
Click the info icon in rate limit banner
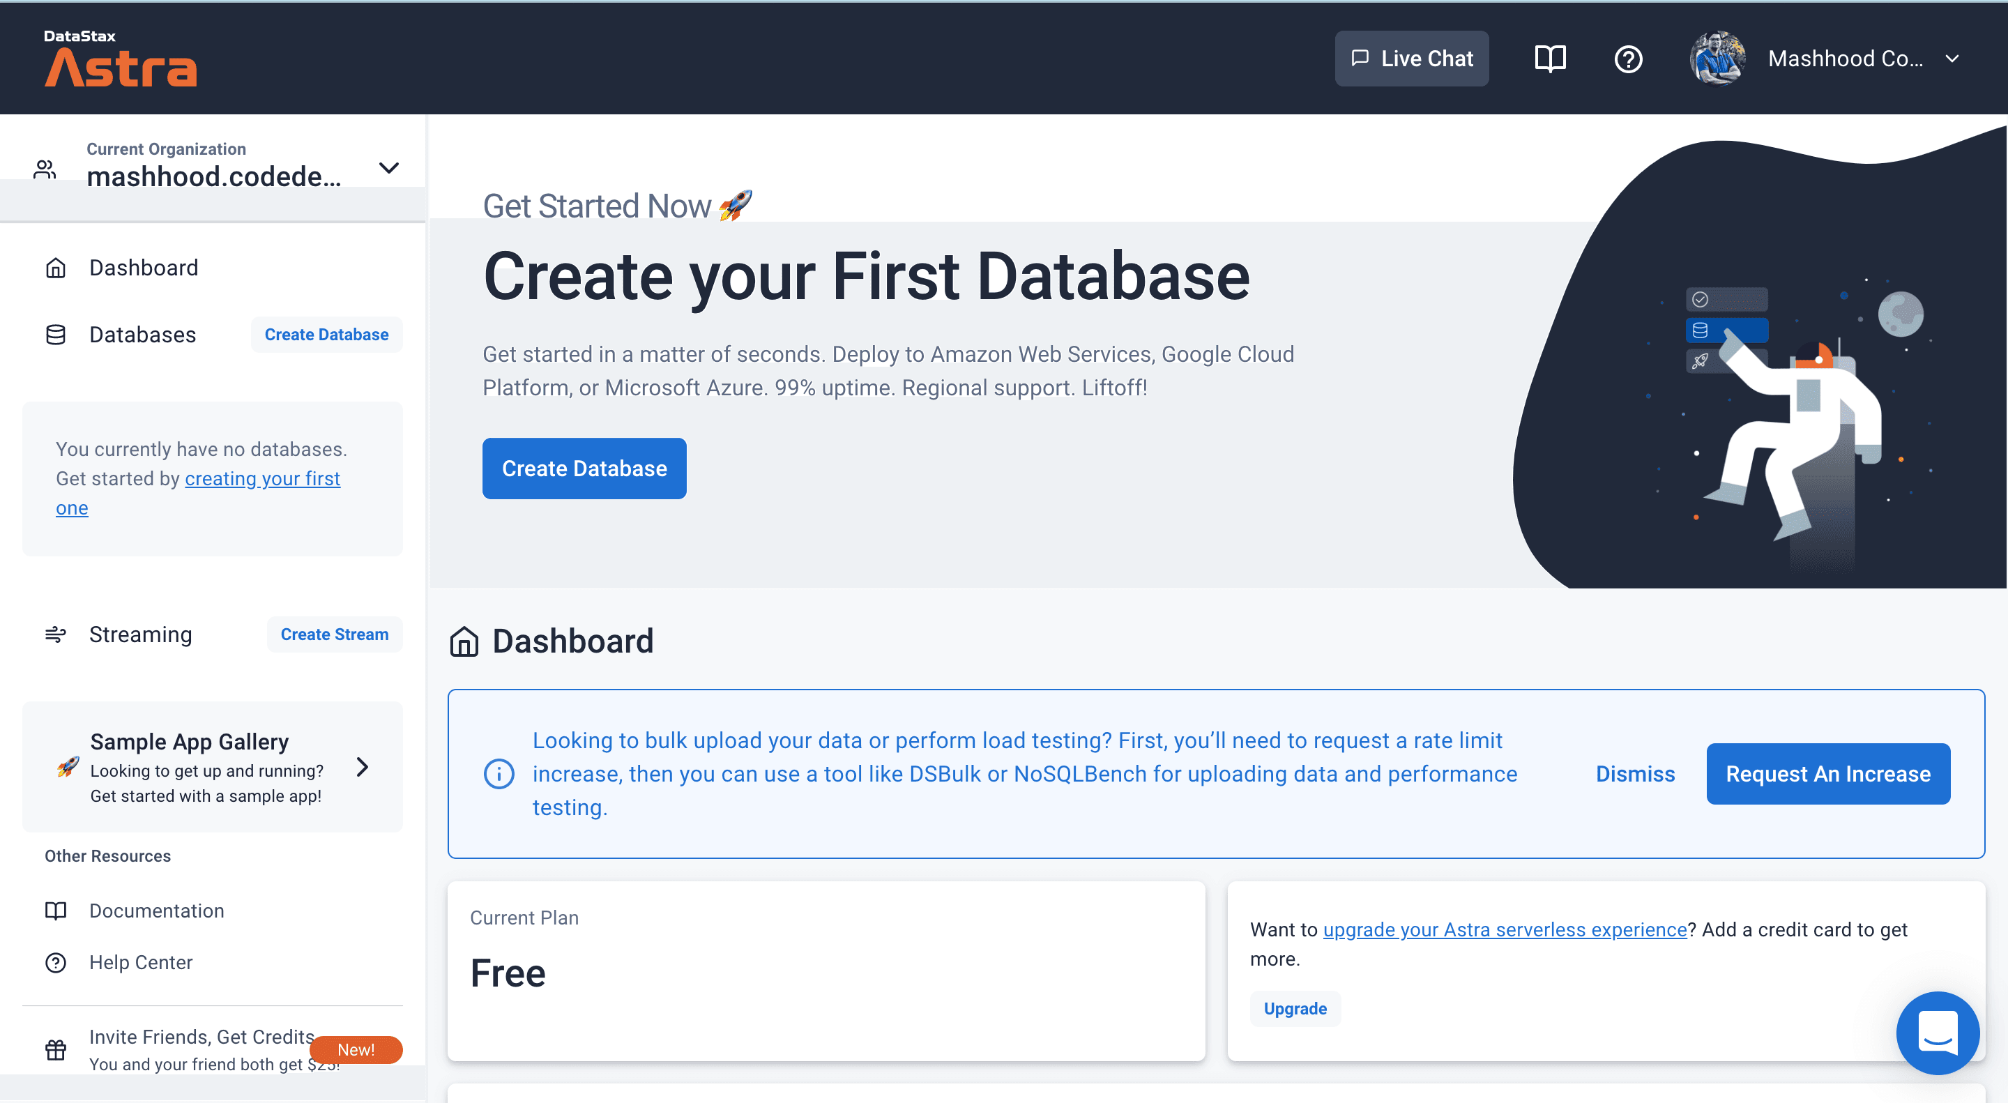(499, 774)
